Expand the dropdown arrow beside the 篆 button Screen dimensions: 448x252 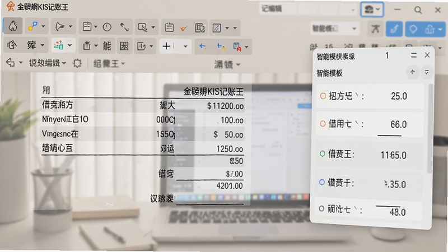coord(43,45)
